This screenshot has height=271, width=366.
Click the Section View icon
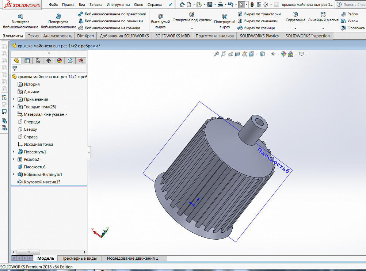click(x=238, y=54)
